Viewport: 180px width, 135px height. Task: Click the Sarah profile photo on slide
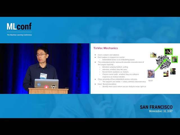click(x=151, y=74)
